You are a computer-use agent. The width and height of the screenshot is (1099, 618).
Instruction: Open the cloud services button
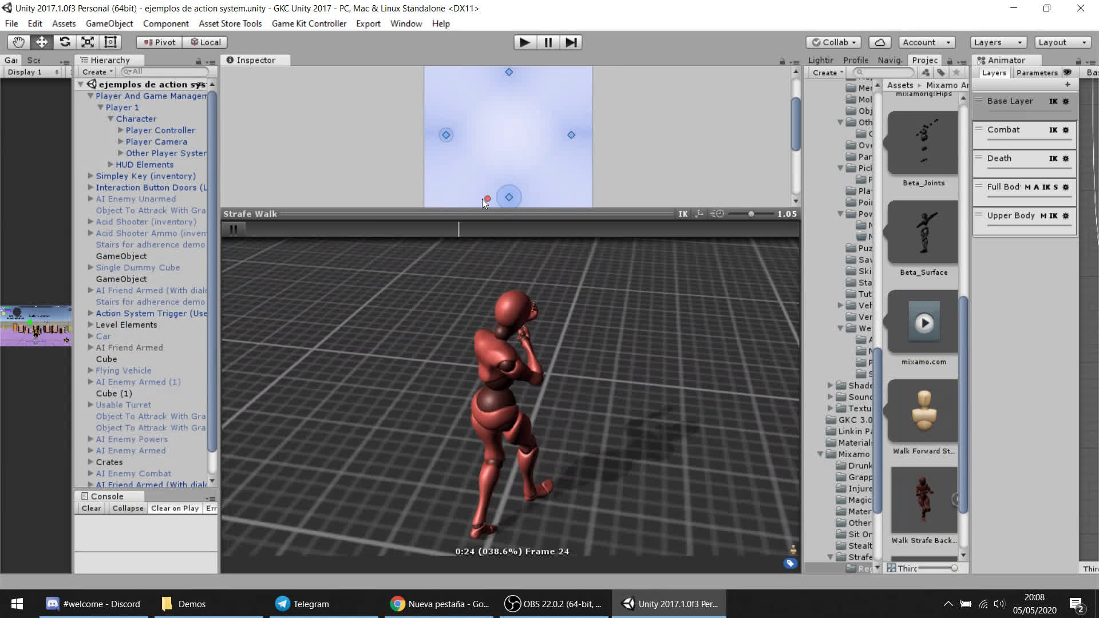880,42
